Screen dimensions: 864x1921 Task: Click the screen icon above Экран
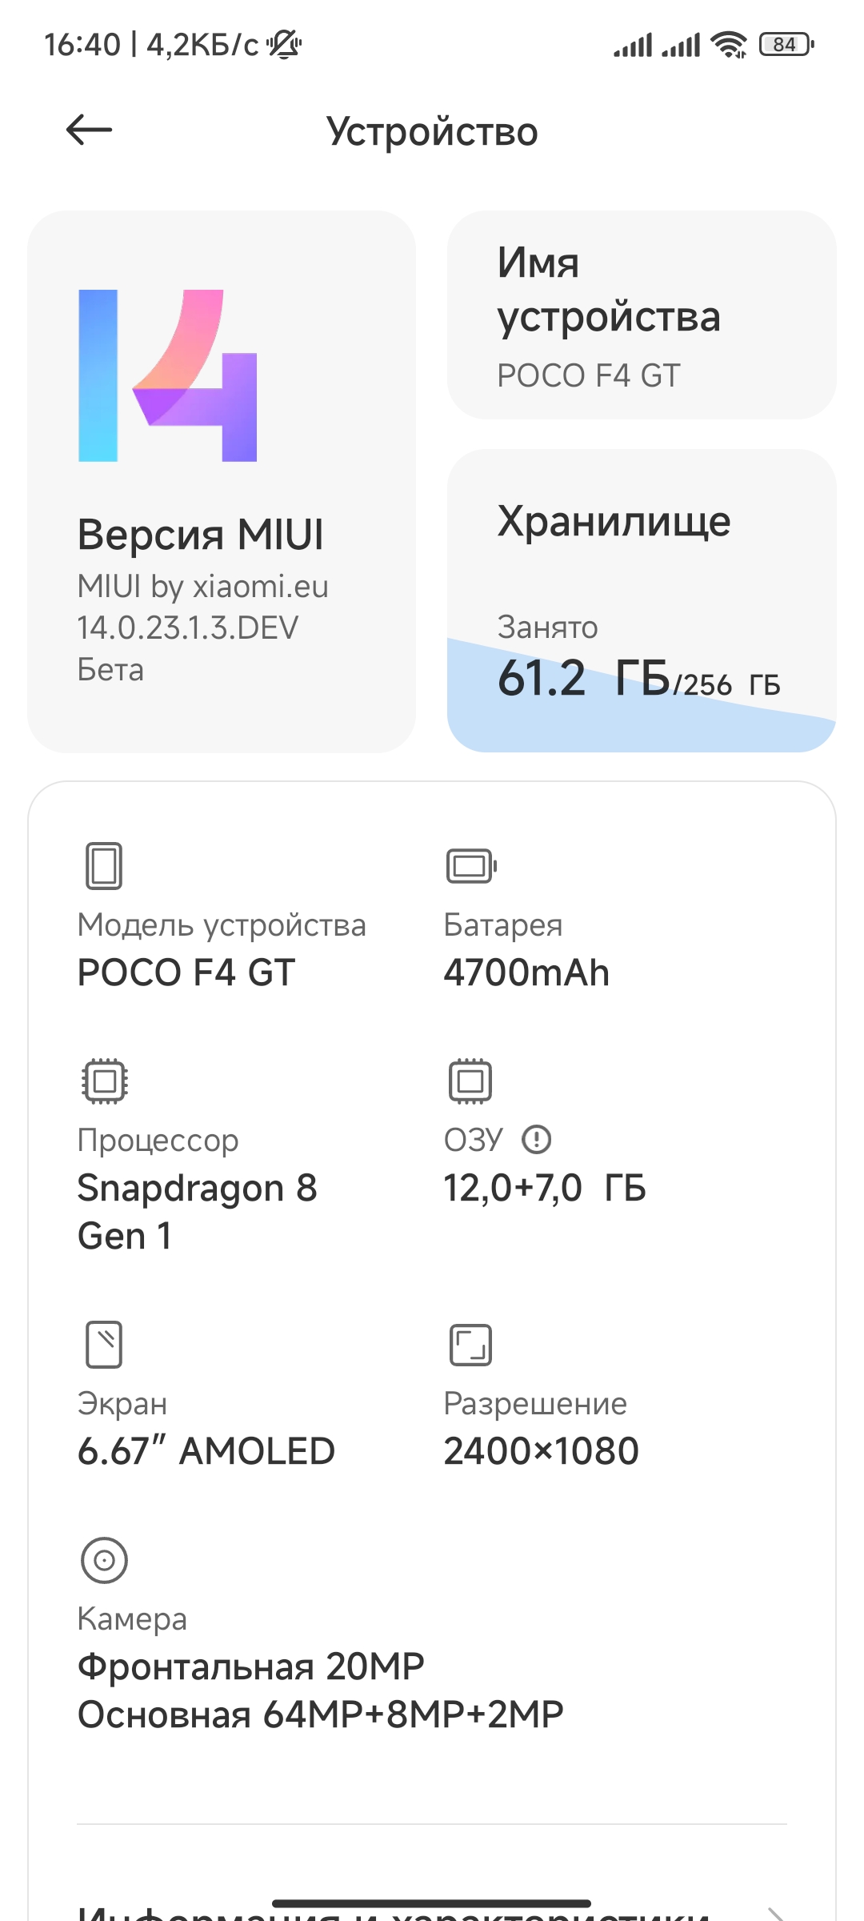pos(104,1344)
